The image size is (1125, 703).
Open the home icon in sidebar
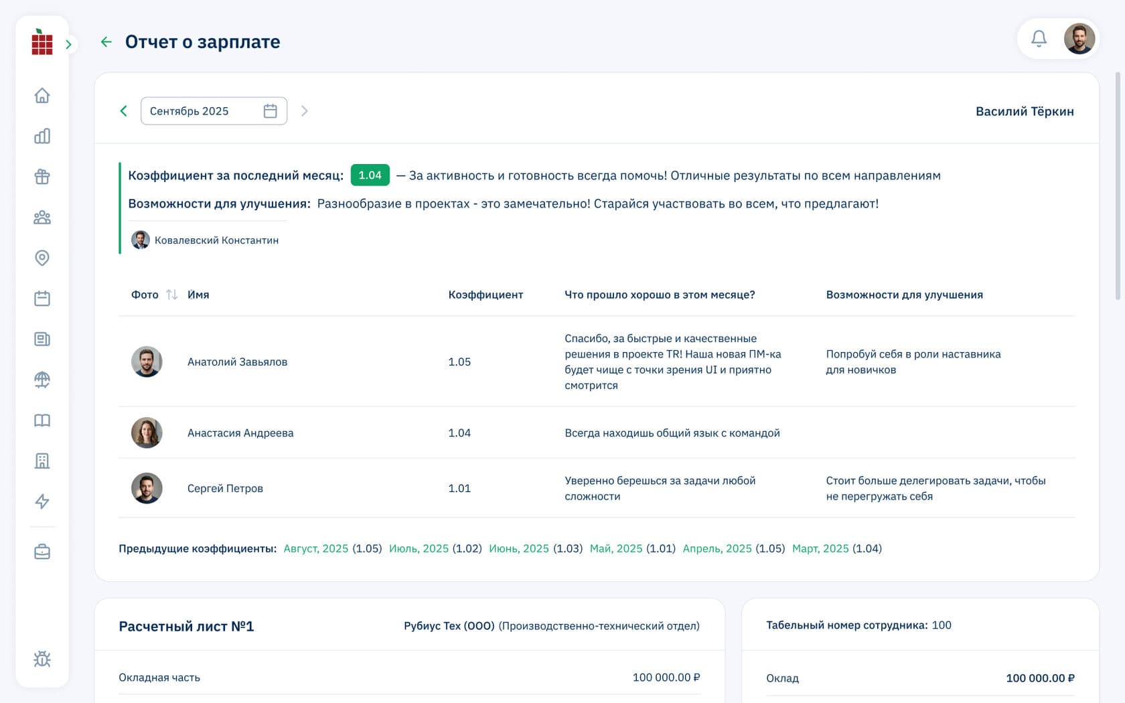coord(42,96)
